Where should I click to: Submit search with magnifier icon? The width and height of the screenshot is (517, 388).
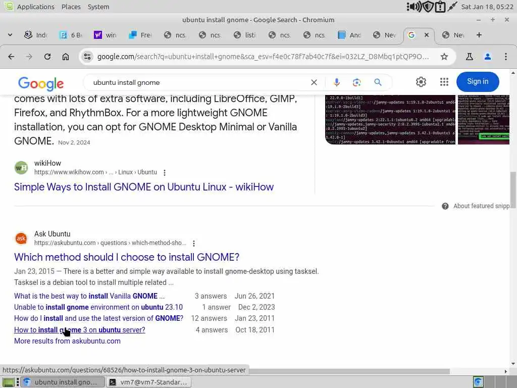click(x=378, y=82)
